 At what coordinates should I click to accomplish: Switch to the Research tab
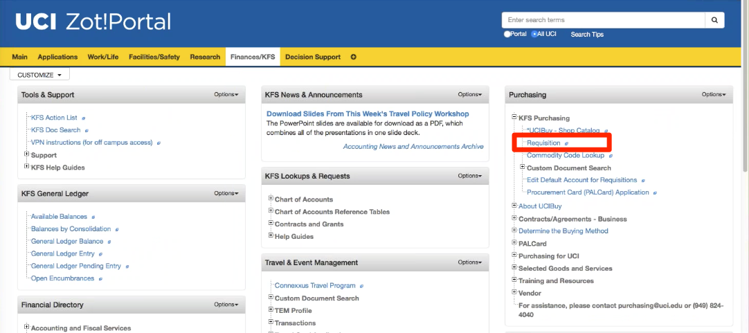pos(205,57)
